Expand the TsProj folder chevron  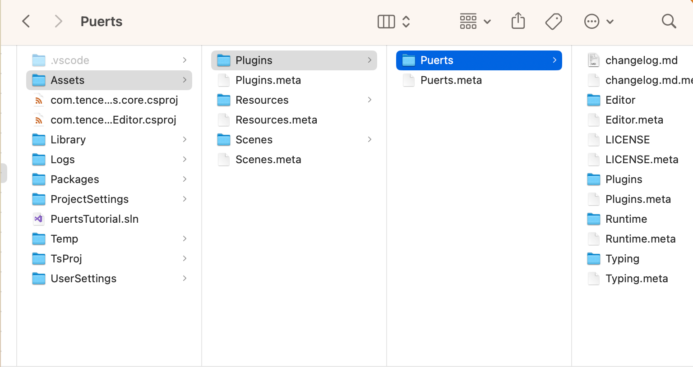click(185, 258)
